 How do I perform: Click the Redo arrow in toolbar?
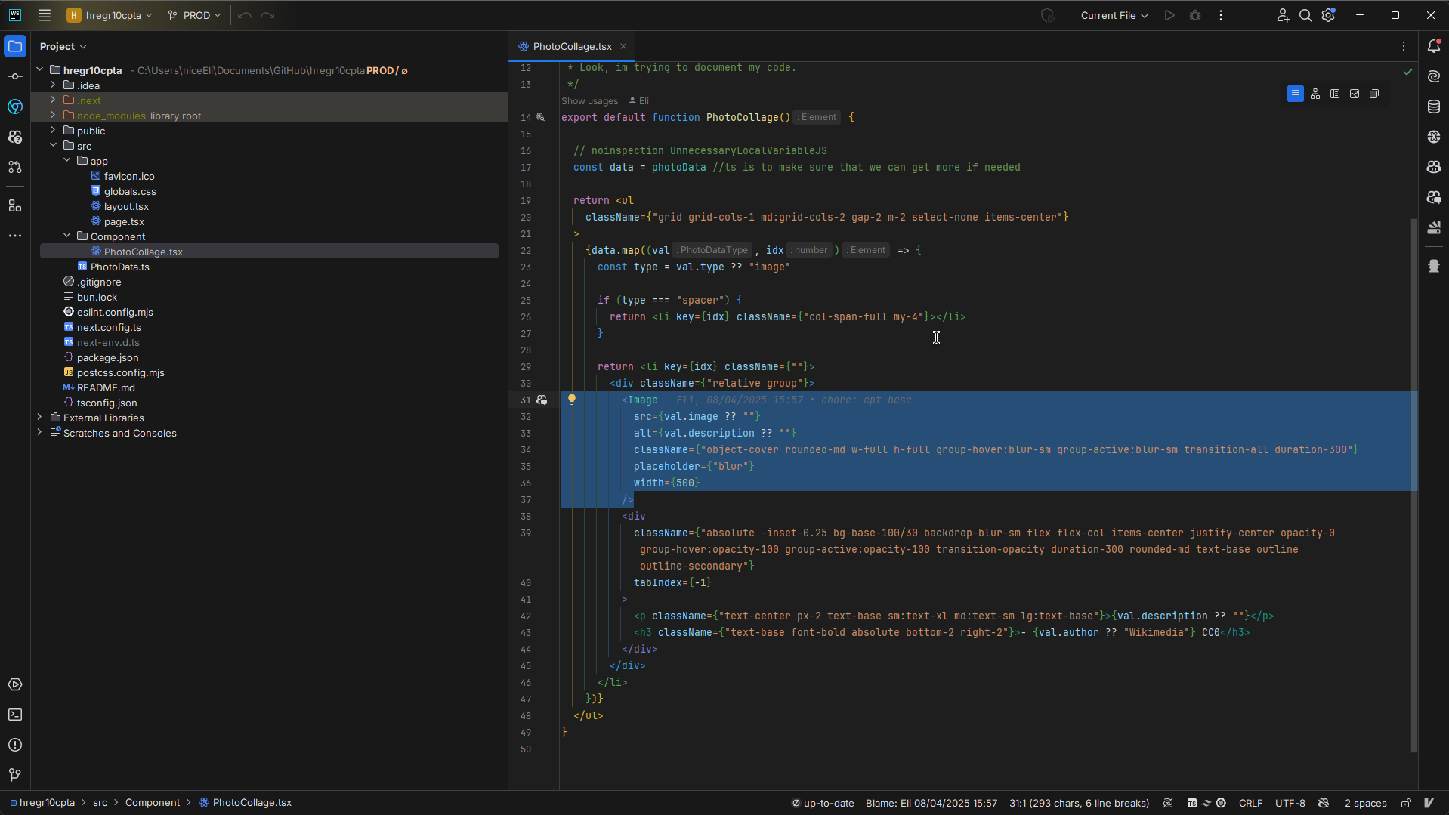[267, 15]
